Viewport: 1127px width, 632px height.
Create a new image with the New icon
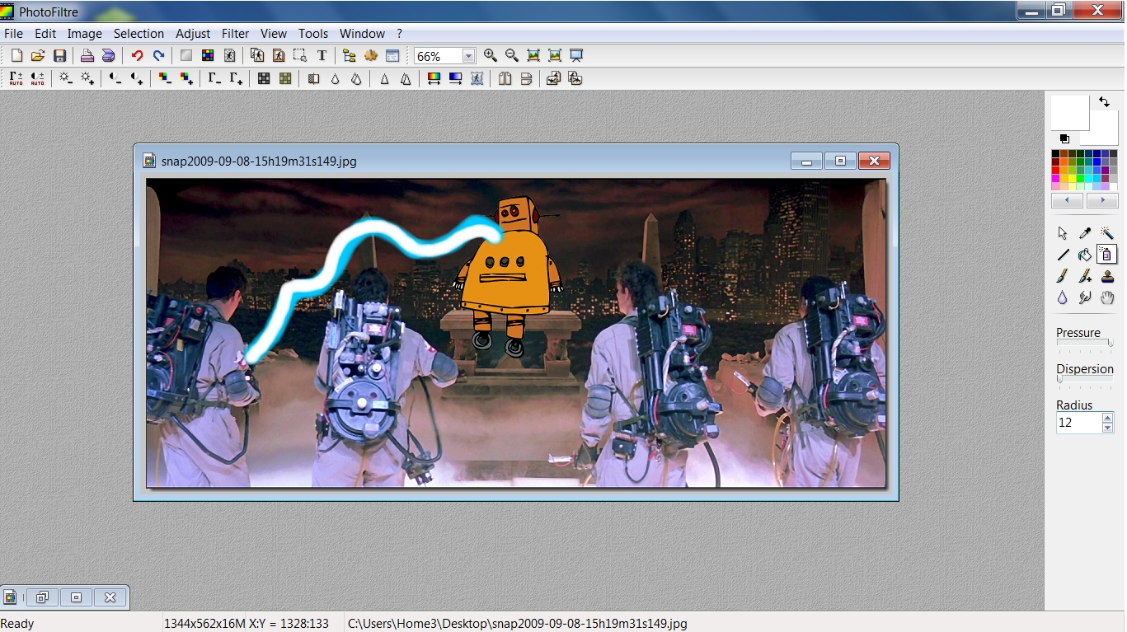(x=16, y=56)
